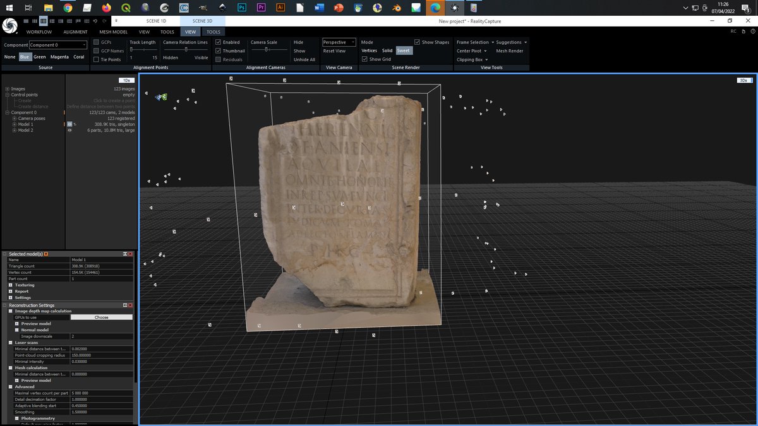The height and width of the screenshot is (426, 758).
Task: Open the Frame Selection dropdown
Action: [x=474, y=42]
